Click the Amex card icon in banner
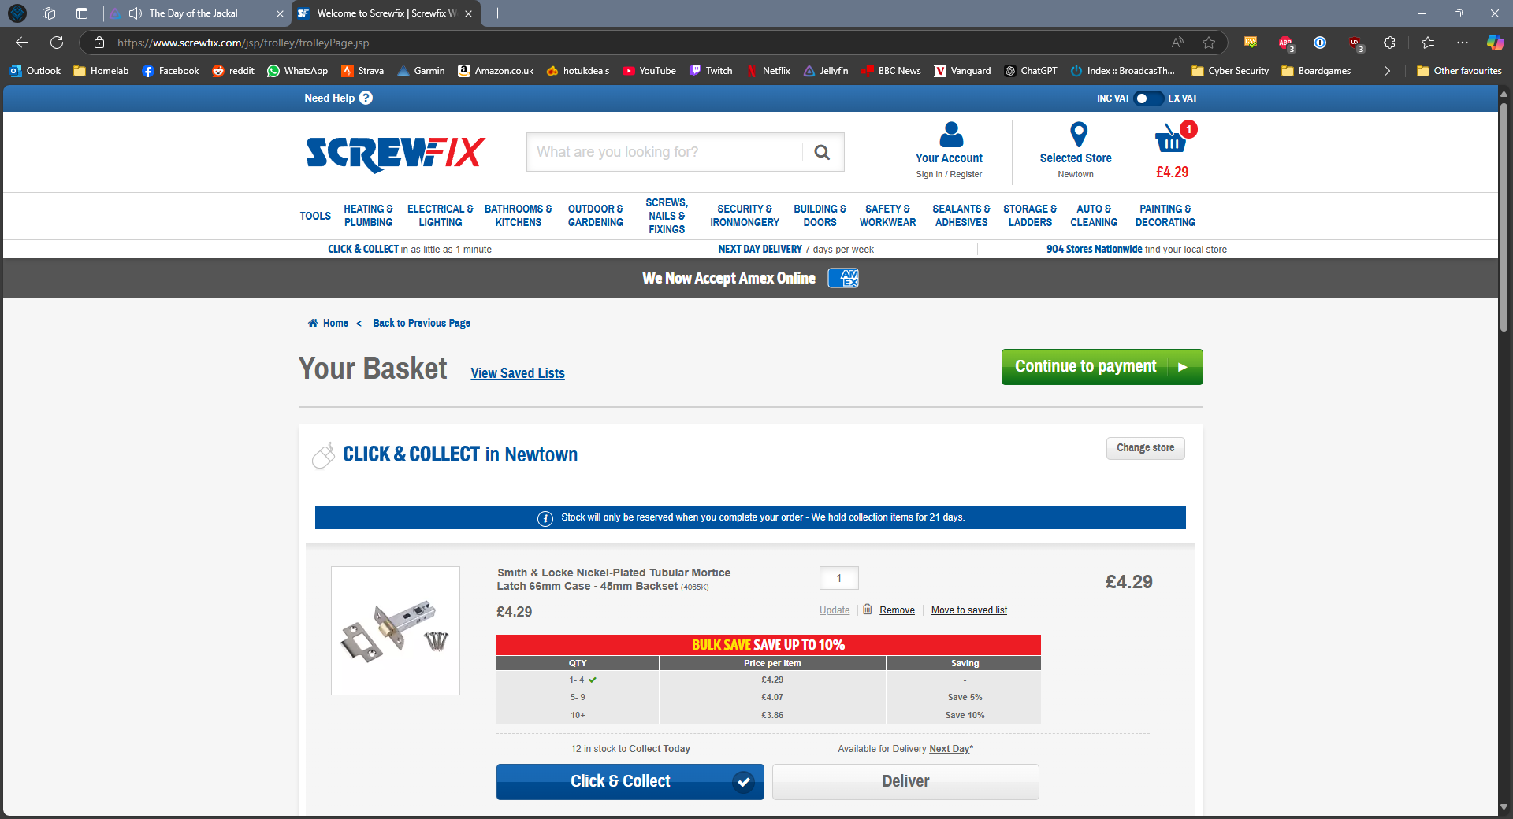Screen dimensions: 1513x819 [x=843, y=278]
